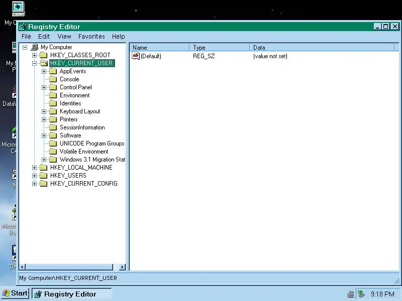Click the Keyboard Layout folder icon

(x=53, y=111)
